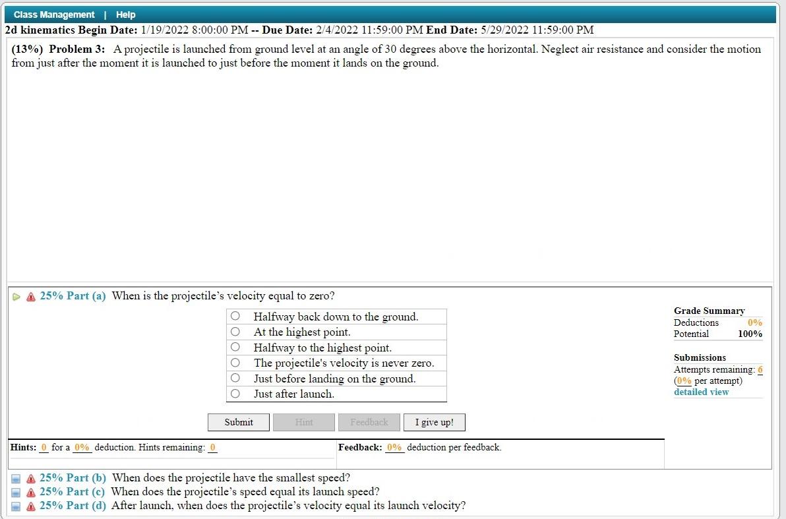Choose "The projectile's velocity is never zero"

click(x=235, y=363)
